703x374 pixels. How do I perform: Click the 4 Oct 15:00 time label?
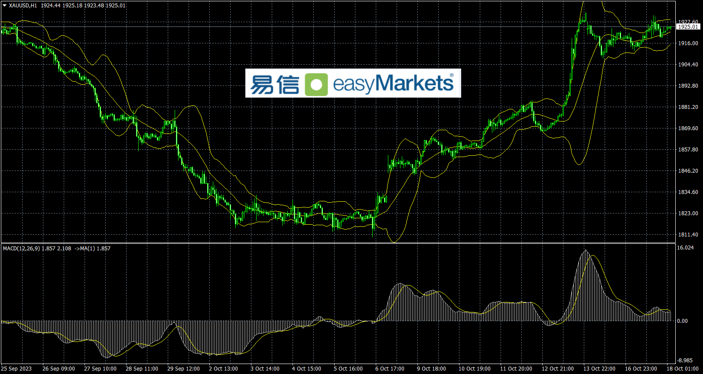pyautogui.click(x=306, y=369)
